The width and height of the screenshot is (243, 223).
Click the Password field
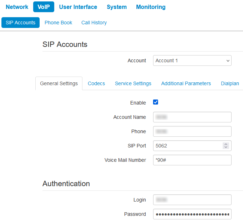click(192, 214)
